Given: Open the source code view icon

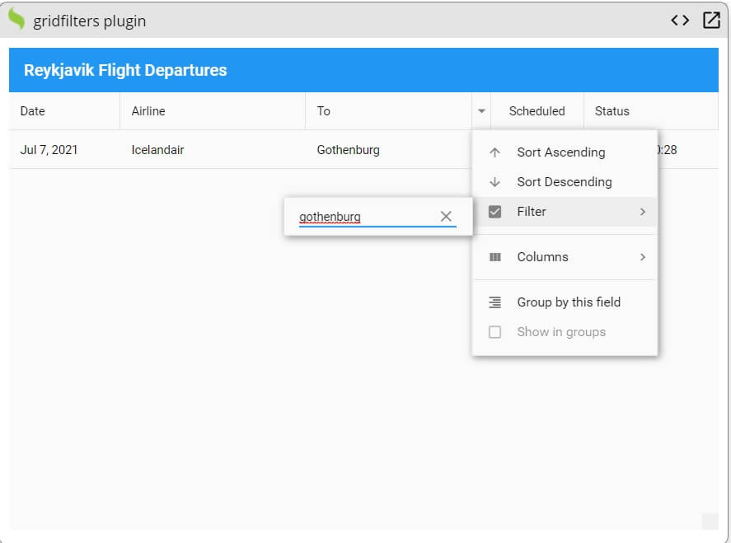Looking at the screenshot, I should click(x=681, y=20).
